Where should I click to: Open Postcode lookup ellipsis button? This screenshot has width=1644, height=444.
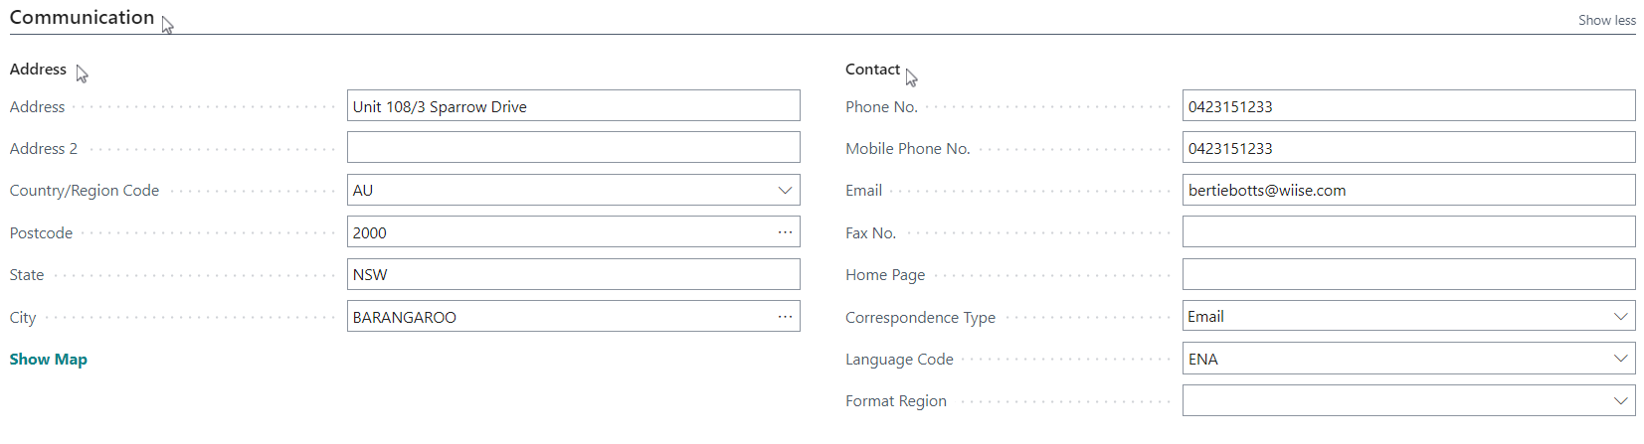coord(785,232)
